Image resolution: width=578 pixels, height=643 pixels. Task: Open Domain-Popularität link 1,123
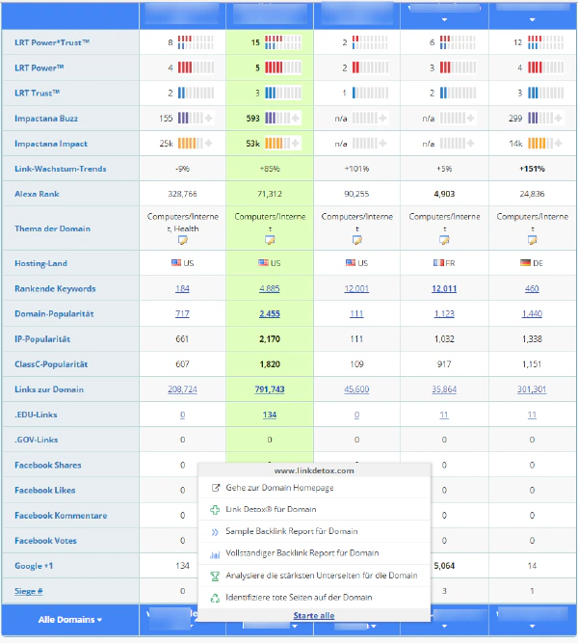tap(444, 313)
